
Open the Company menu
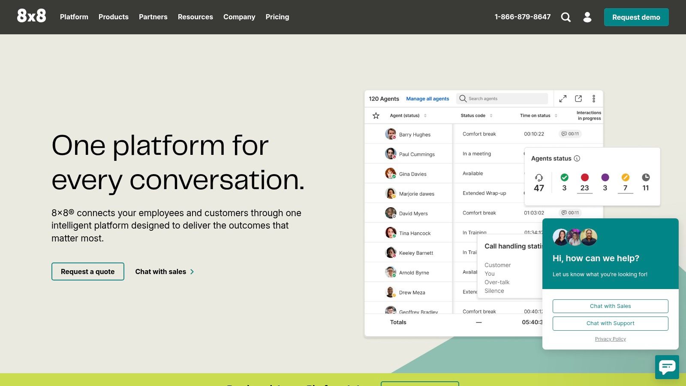tap(239, 17)
